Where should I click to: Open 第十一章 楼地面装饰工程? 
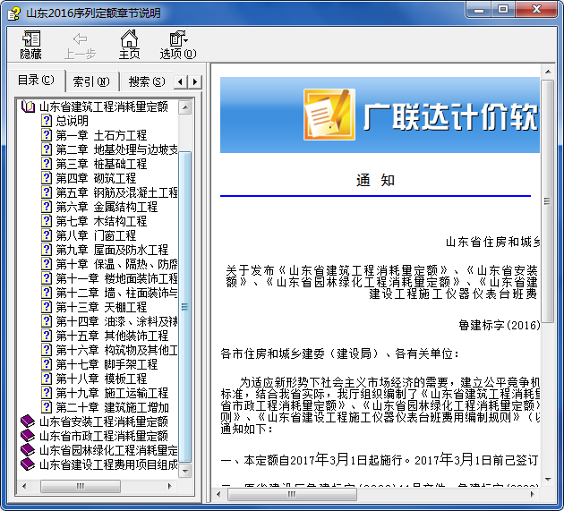(116, 278)
